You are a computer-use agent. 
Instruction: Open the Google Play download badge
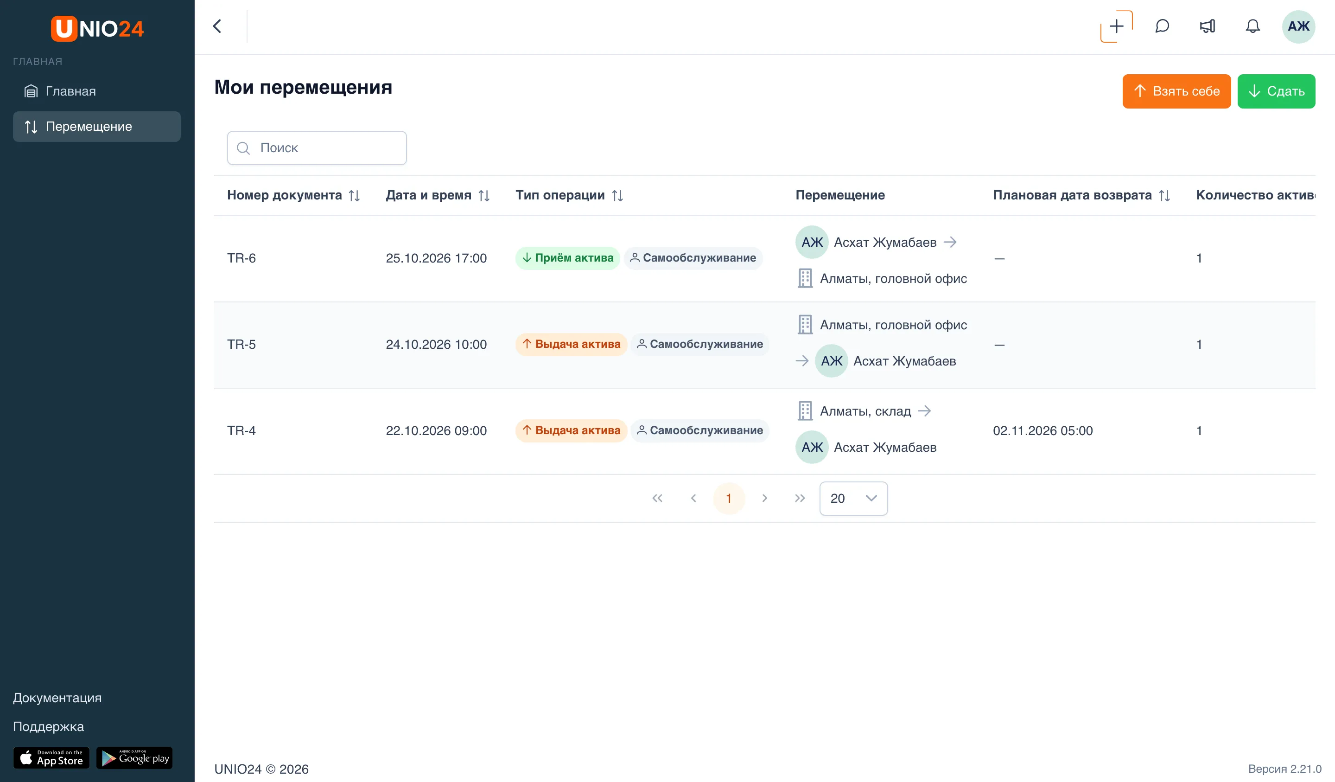point(134,758)
